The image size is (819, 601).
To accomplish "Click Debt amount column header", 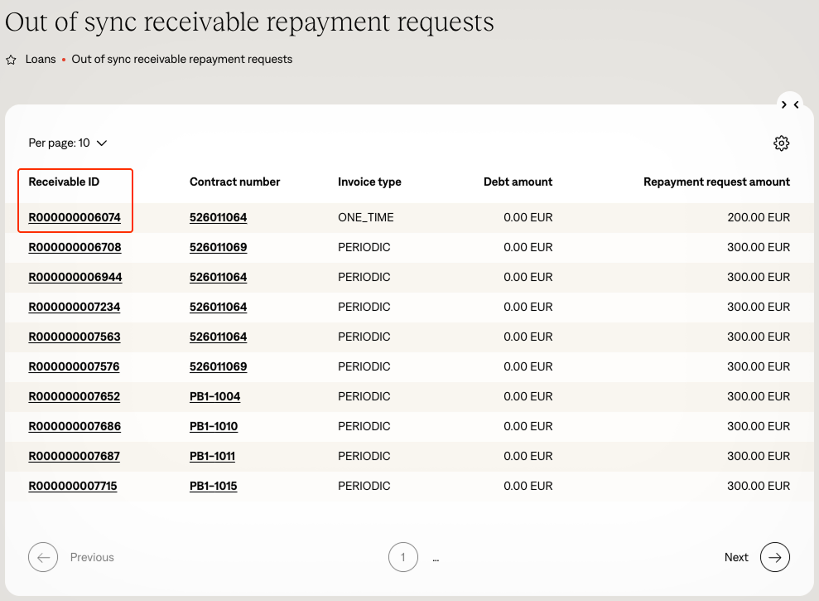I will pos(518,182).
